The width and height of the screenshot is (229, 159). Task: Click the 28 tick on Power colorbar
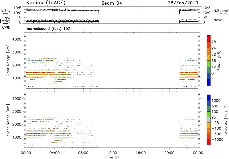tap(214, 42)
